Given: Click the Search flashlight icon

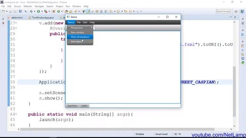Looking at the screenshot, I should tap(76, 11).
